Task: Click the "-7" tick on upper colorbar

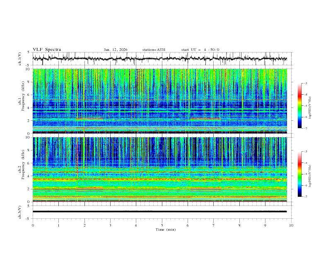Action: pos(306,128)
